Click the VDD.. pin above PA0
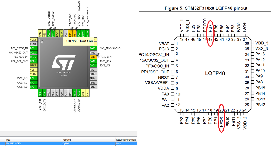This screenshot has height=146, width=271. (34, 74)
